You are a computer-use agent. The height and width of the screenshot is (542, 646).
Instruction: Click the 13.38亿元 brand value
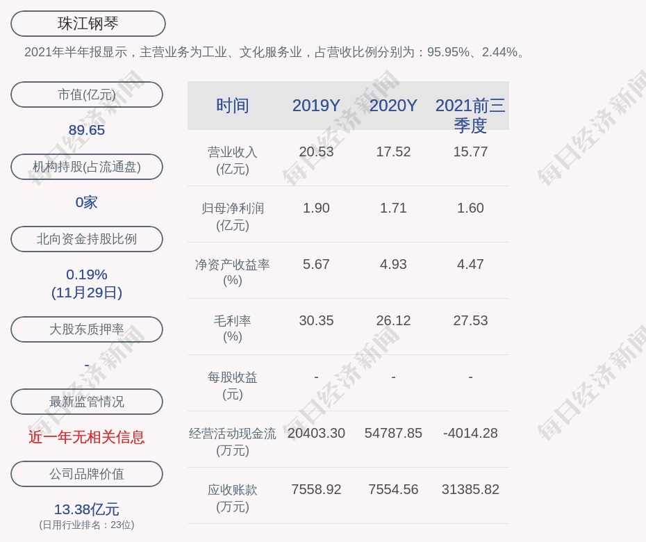pyautogui.click(x=87, y=509)
